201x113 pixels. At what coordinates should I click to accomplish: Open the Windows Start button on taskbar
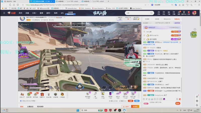pos(78,110)
